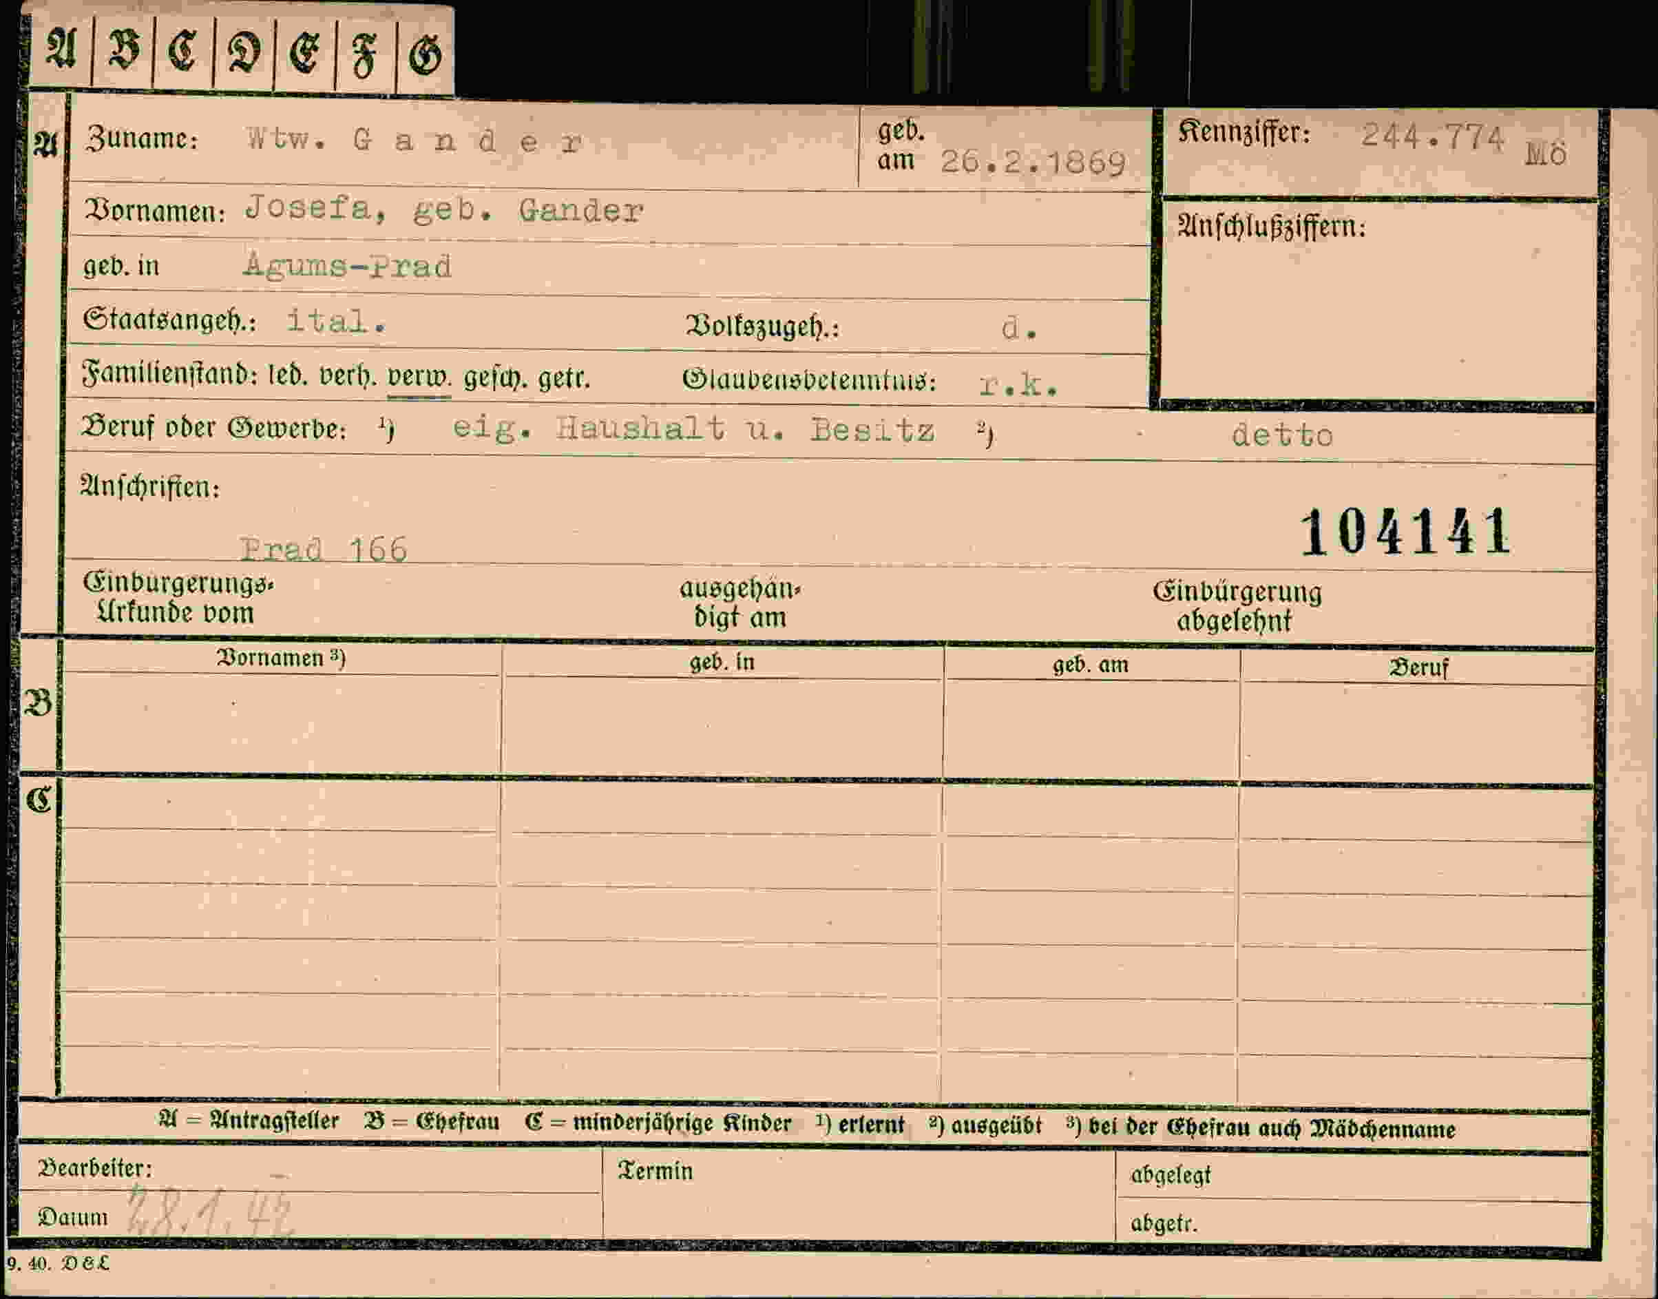The height and width of the screenshot is (1299, 1658).
Task: Click the 'Glaubensbekenntnis:' label
Action: (x=810, y=379)
